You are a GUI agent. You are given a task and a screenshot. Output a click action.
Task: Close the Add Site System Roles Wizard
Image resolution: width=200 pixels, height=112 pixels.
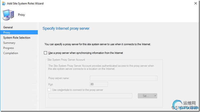pos(196,3)
